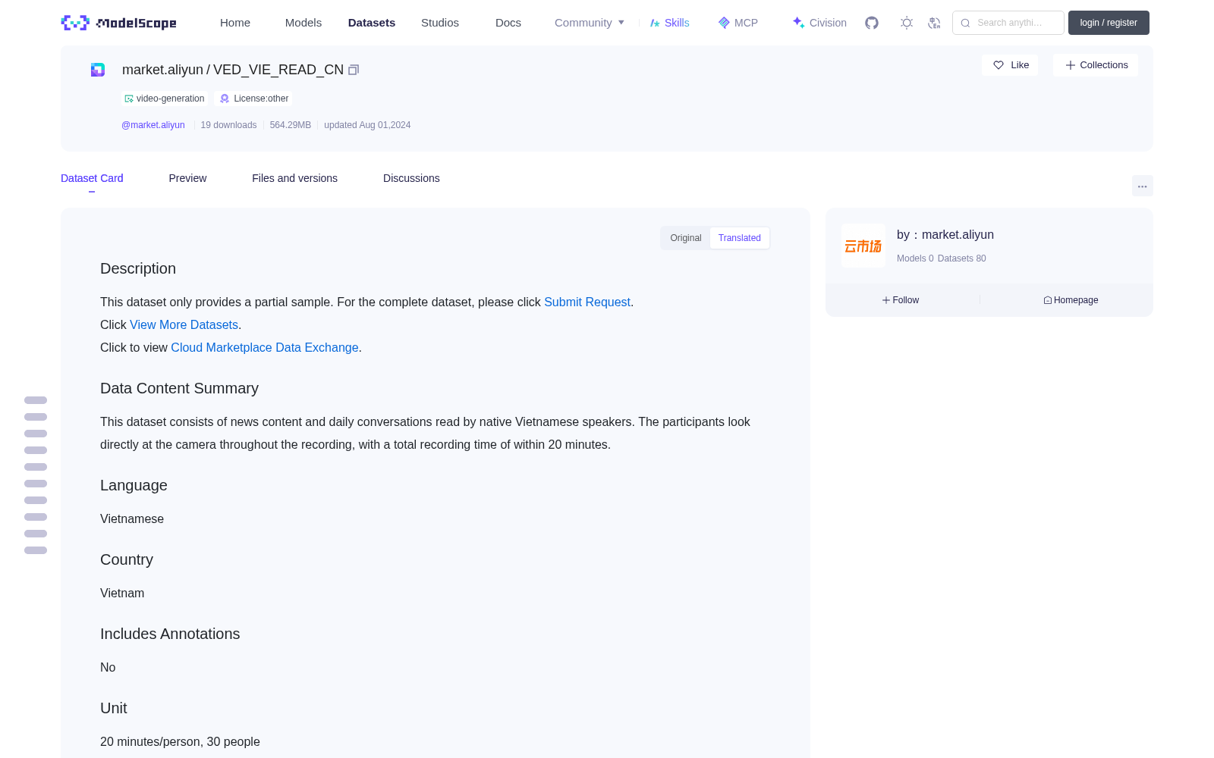Click the dataset avatar icon beside the title
Image resolution: width=1214 pixels, height=758 pixels.
tap(98, 70)
